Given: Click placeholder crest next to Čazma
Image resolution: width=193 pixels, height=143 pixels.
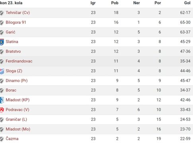Looking at the screenshot, I should (x=2, y=139).
